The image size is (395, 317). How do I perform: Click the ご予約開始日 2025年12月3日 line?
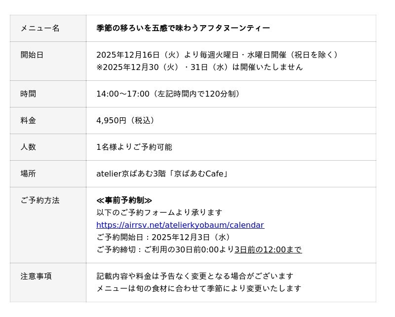pos(164,237)
